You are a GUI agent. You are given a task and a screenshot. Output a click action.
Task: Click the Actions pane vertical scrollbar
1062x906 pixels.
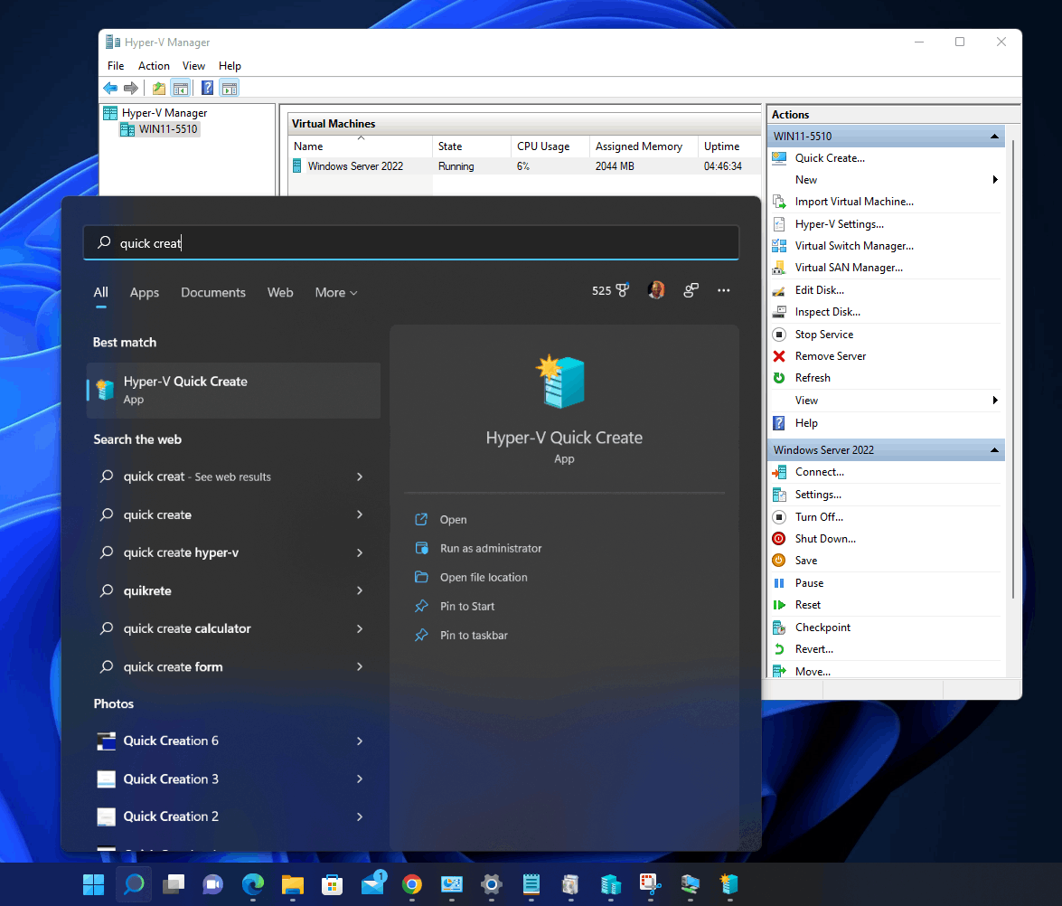[x=1012, y=369]
